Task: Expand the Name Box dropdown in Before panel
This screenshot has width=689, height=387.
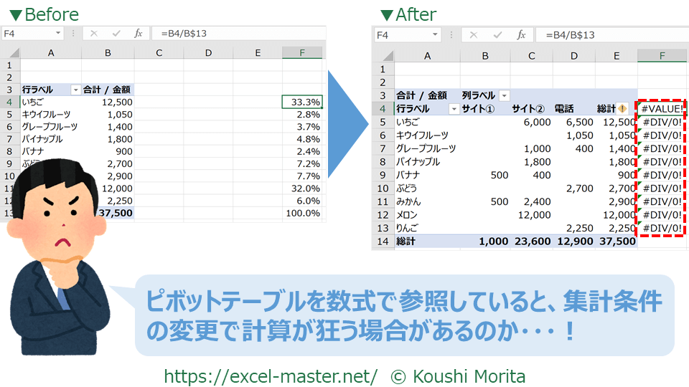Action: coord(57,34)
